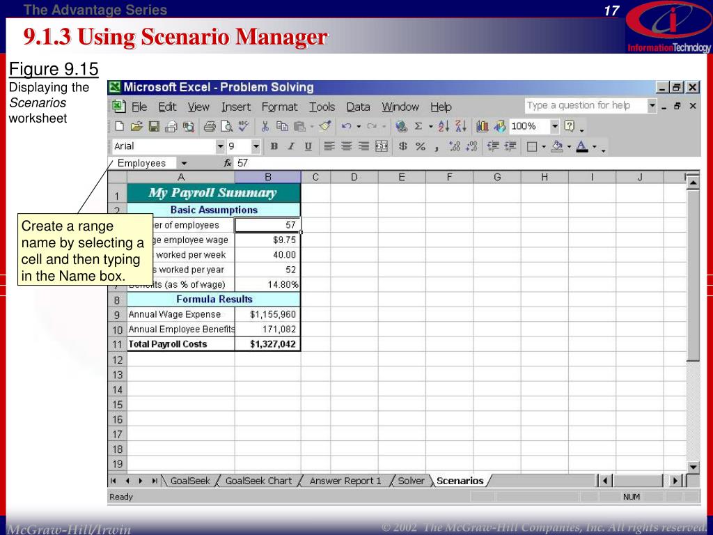Screen dimensions: 713x535
Task: Open the Insert menu
Action: 236,107
